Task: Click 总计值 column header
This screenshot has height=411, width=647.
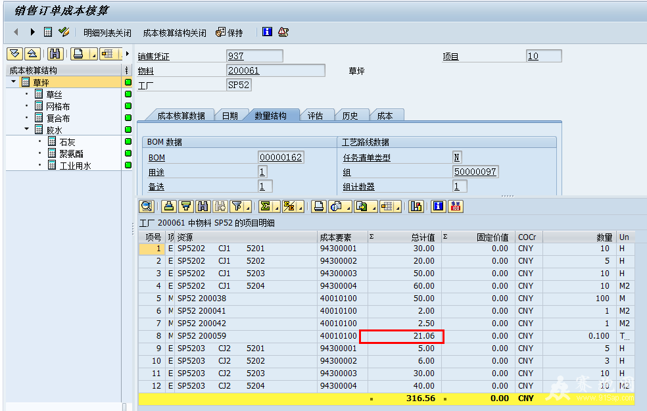Action: [404, 237]
